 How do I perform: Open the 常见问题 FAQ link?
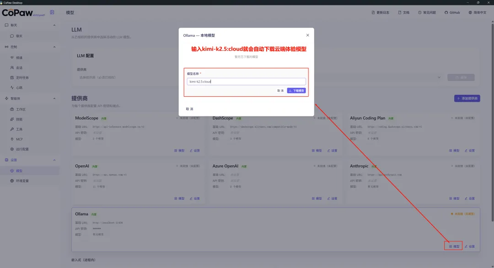(x=427, y=13)
